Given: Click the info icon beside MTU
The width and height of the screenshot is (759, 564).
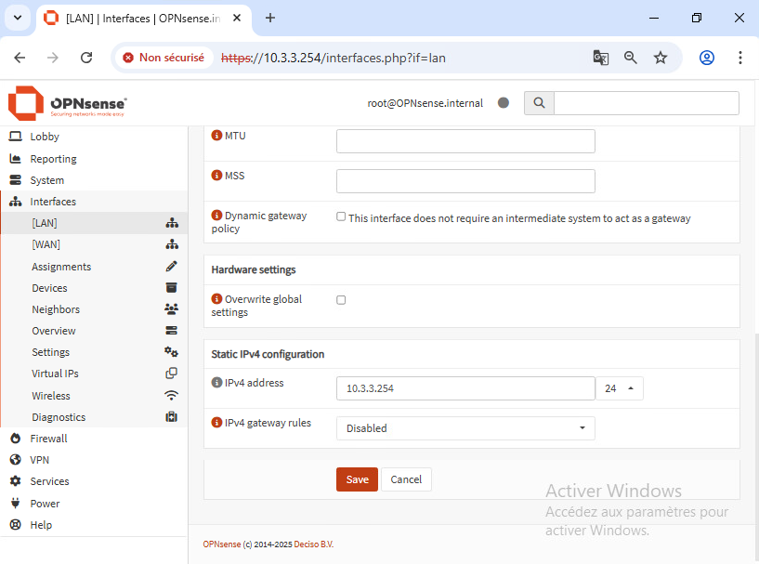Looking at the screenshot, I should tap(216, 136).
